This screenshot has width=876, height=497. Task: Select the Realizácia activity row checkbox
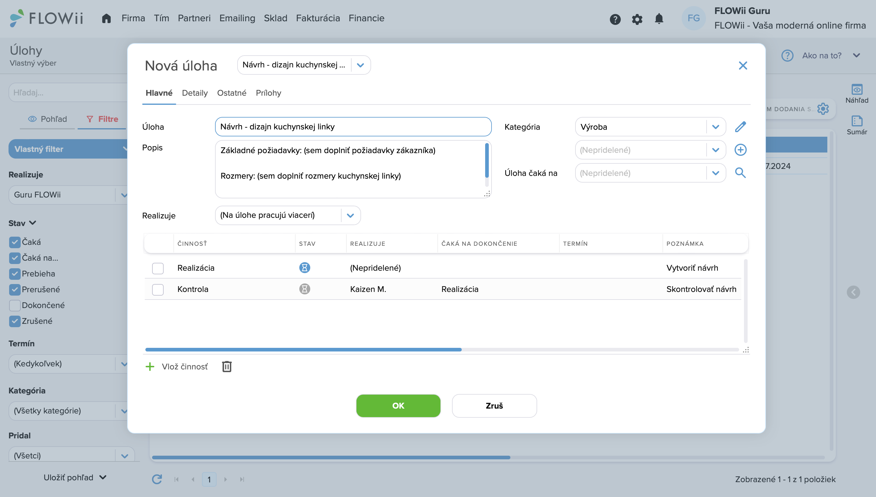[158, 268]
